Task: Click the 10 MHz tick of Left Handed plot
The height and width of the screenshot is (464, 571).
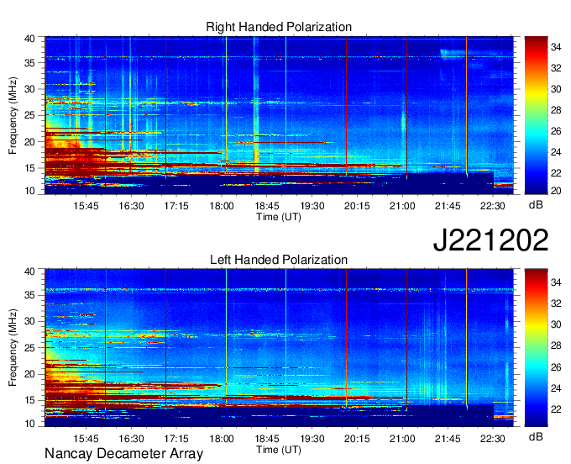Action: coord(30,423)
